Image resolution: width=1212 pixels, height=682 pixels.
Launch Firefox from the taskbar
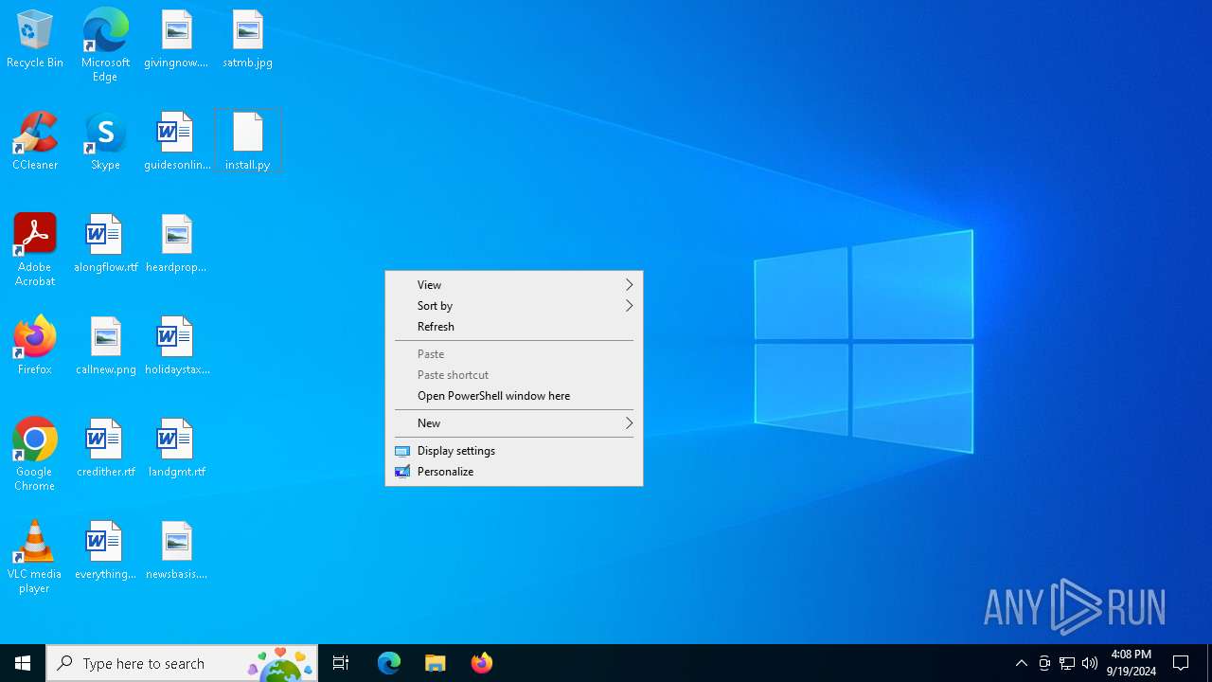tap(482, 663)
